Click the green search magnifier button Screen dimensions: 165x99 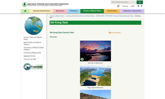click(x=140, y=2)
